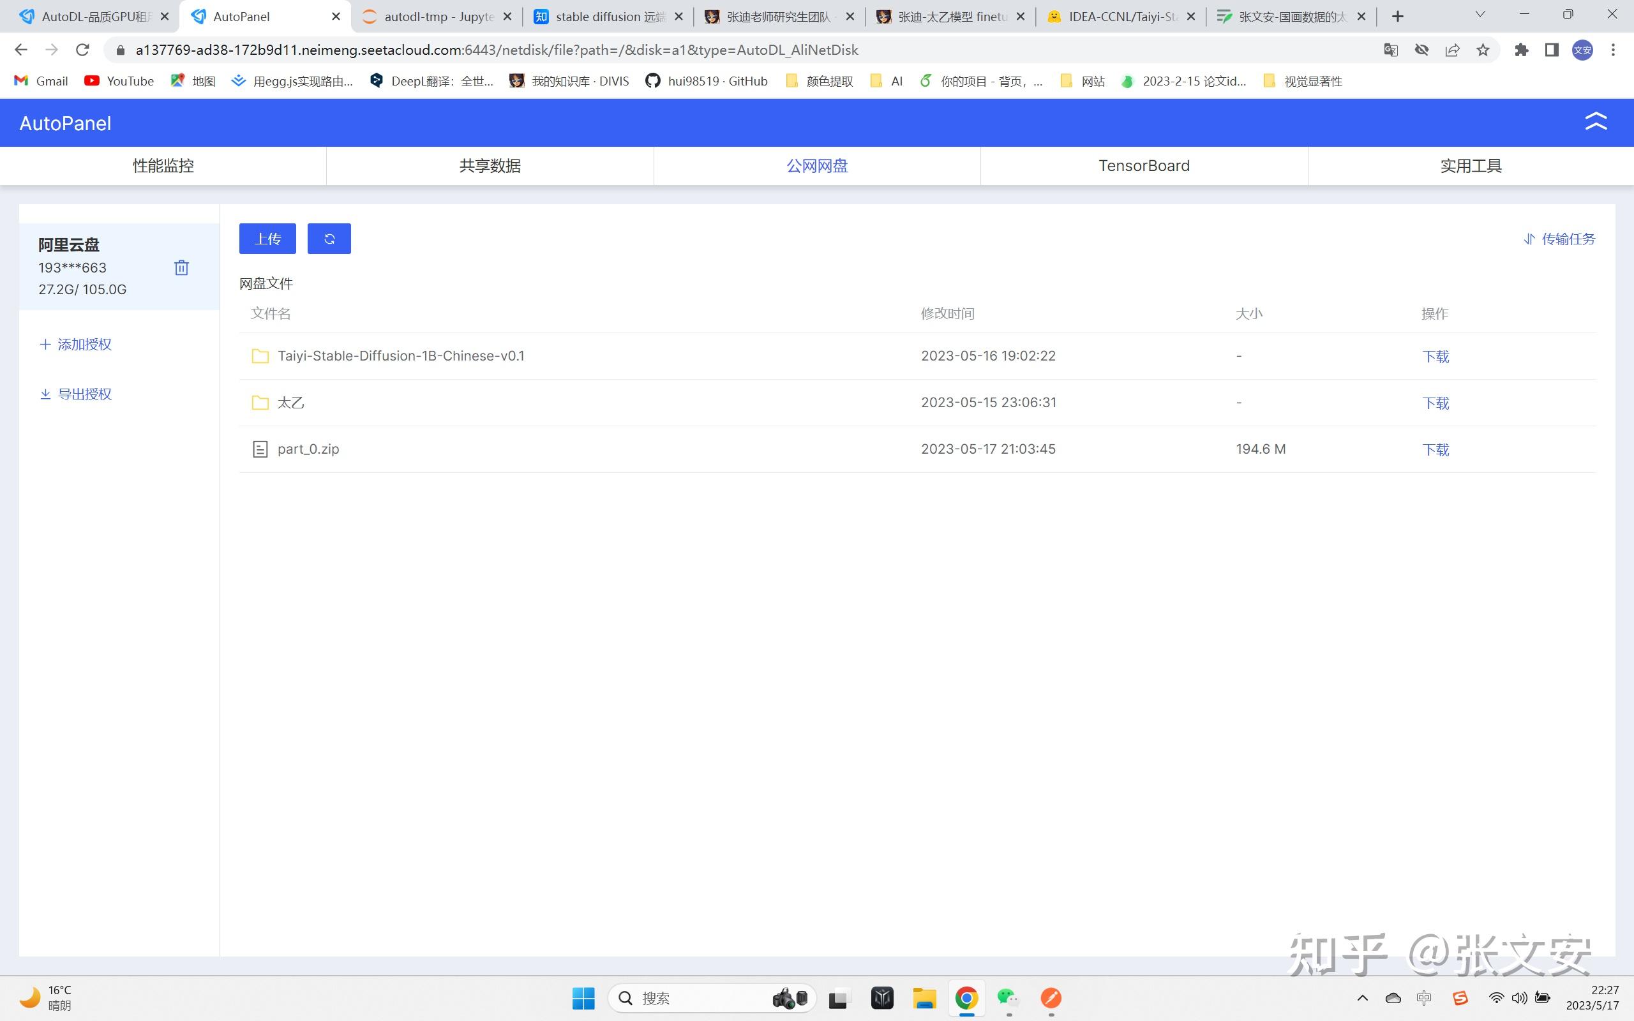Image resolution: width=1634 pixels, height=1021 pixels.
Task: Click the browser address bar URL
Action: pos(497,50)
